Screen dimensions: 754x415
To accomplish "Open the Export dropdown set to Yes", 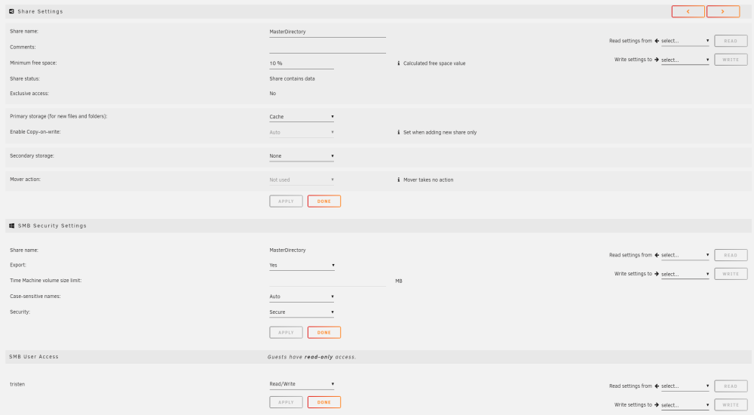I will coord(302,266).
